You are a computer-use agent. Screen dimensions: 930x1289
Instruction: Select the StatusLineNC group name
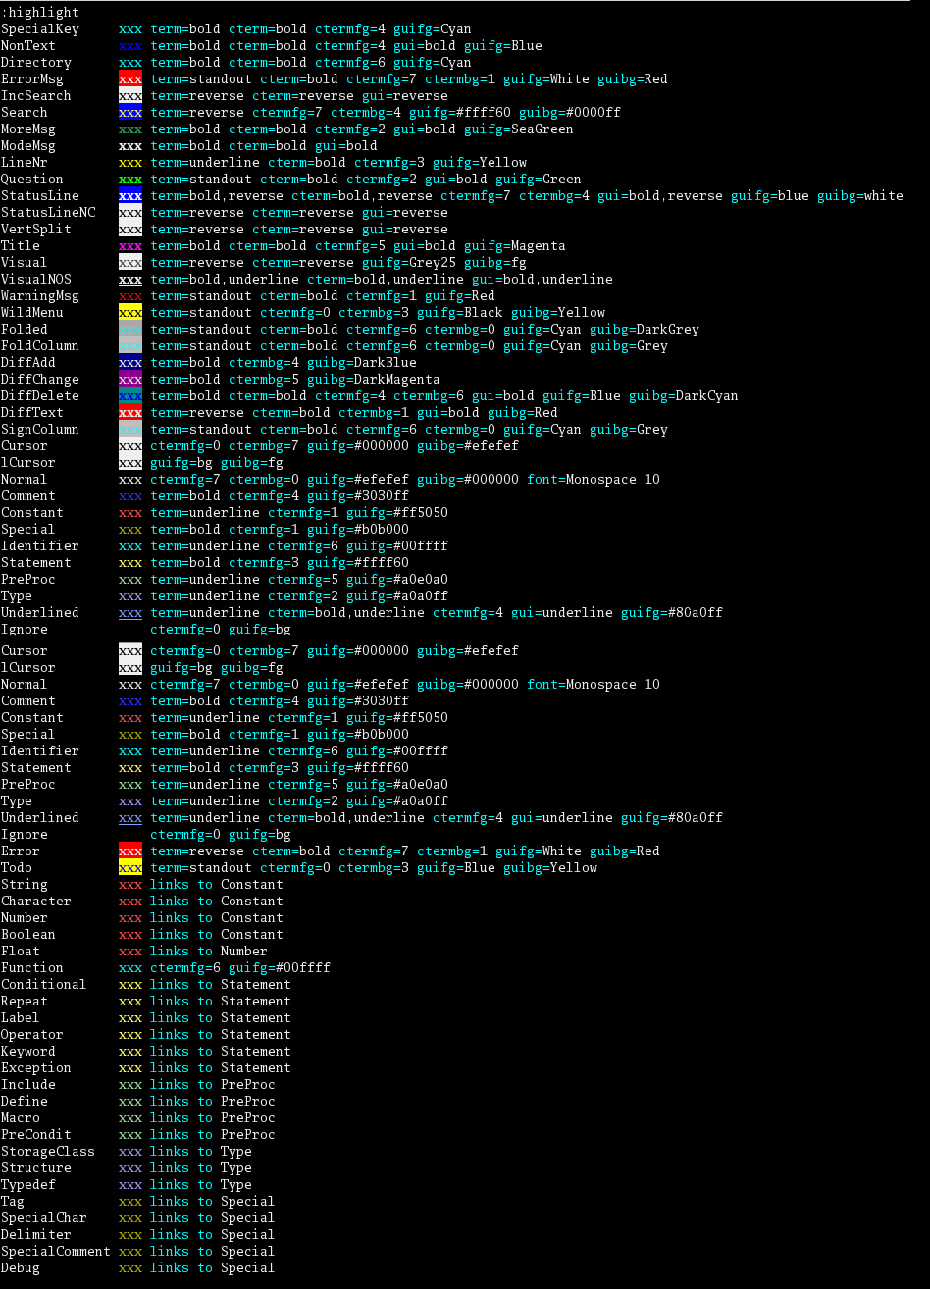(48, 213)
